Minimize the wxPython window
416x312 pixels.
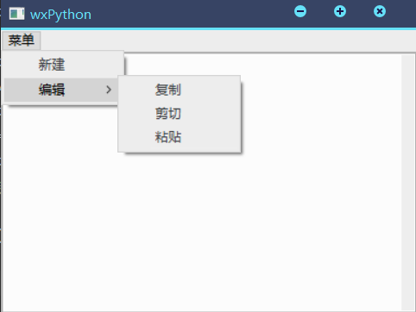[300, 11]
